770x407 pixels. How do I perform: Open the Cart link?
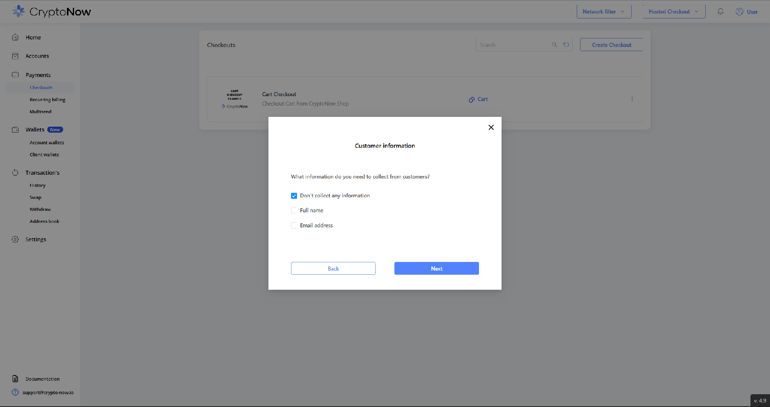coord(483,99)
